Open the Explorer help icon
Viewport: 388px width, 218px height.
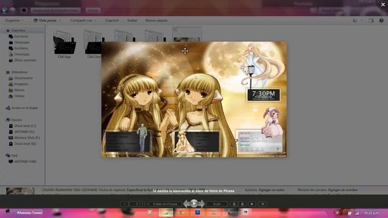click(x=381, y=21)
